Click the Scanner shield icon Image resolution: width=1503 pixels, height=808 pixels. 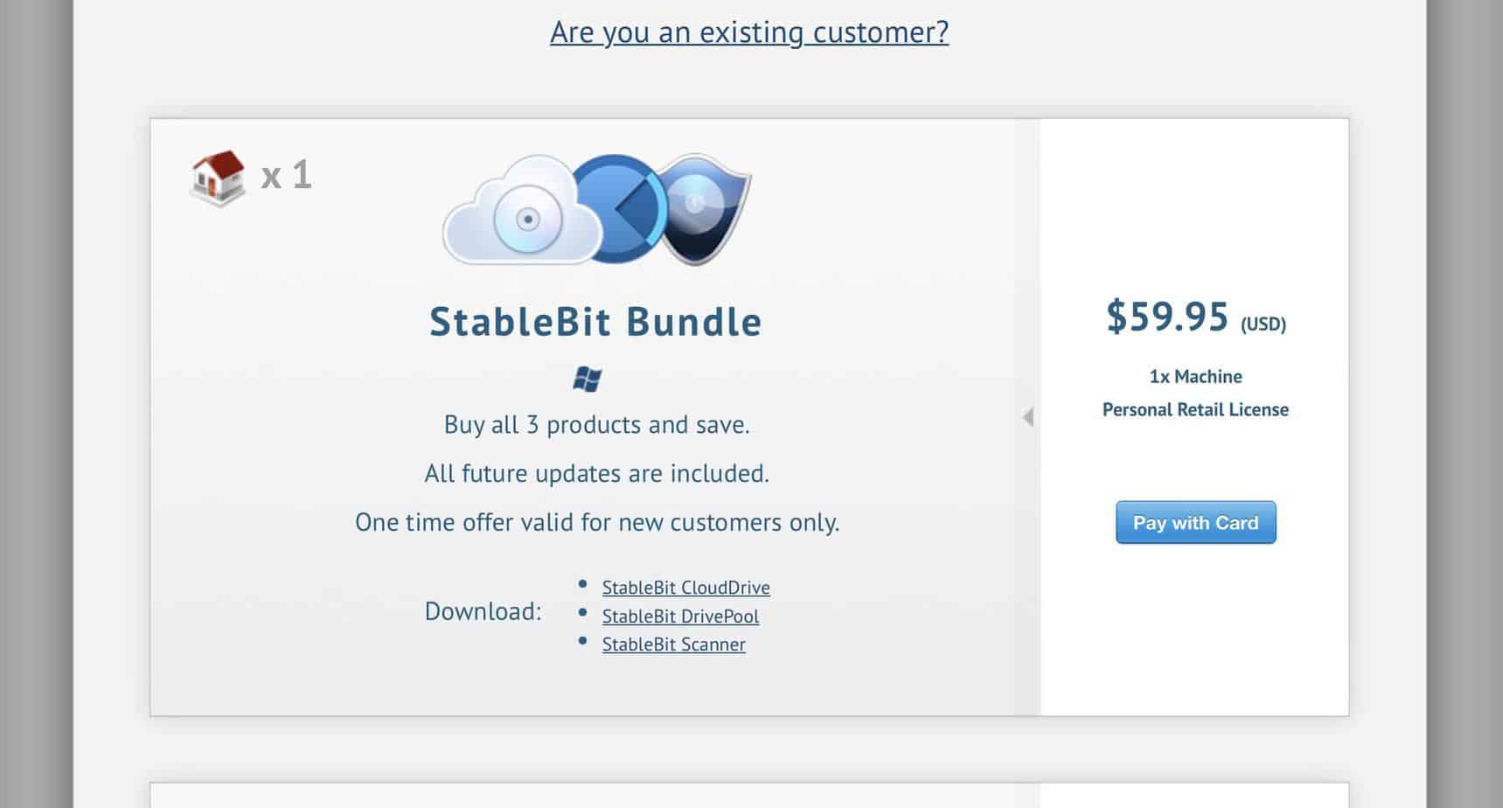(704, 208)
